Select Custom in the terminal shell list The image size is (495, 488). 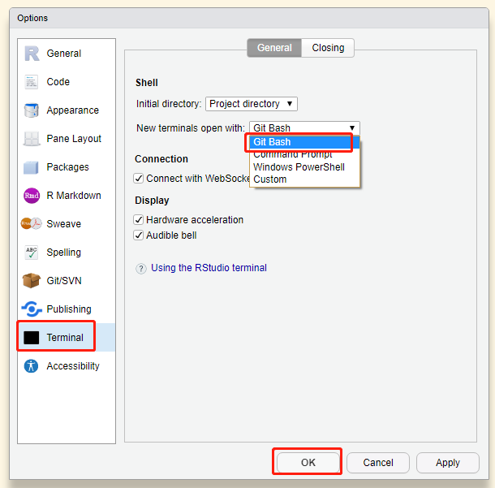pos(270,179)
